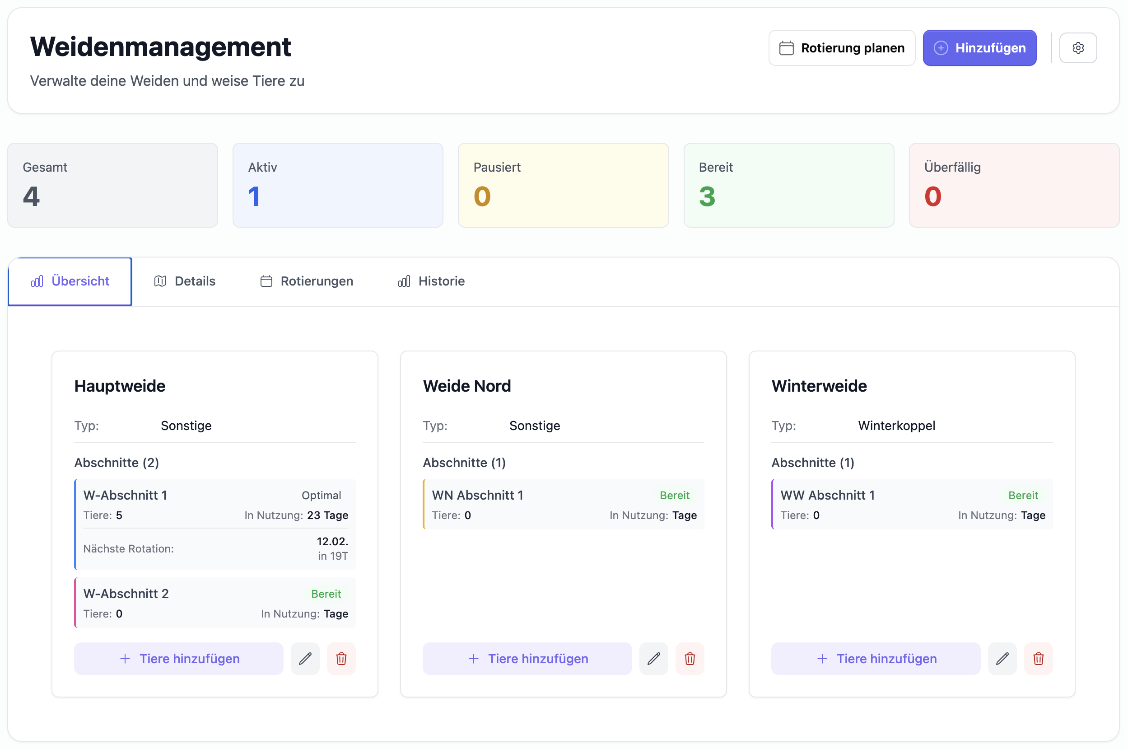
Task: Edit Weide Nord with the pencil icon
Action: 653,659
